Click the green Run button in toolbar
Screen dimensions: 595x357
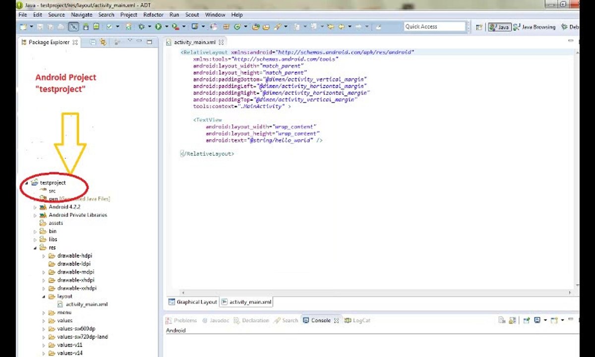158,27
